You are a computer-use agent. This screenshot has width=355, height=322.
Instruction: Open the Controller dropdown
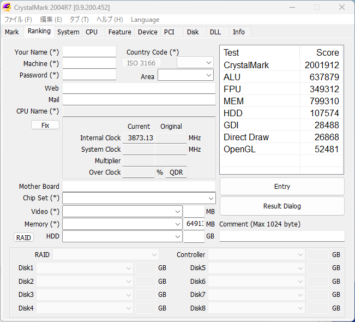(256, 255)
